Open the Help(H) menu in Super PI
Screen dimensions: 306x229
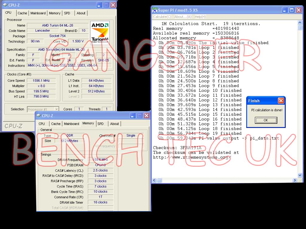[200, 17]
